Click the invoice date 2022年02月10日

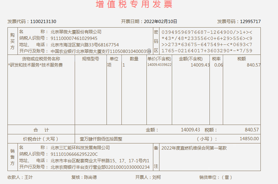pos(160,21)
